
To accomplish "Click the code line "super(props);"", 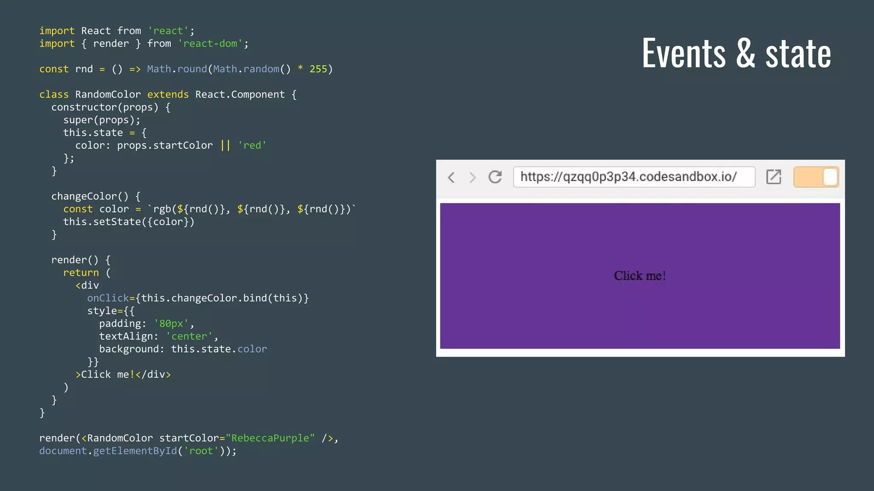I will coord(102,120).
